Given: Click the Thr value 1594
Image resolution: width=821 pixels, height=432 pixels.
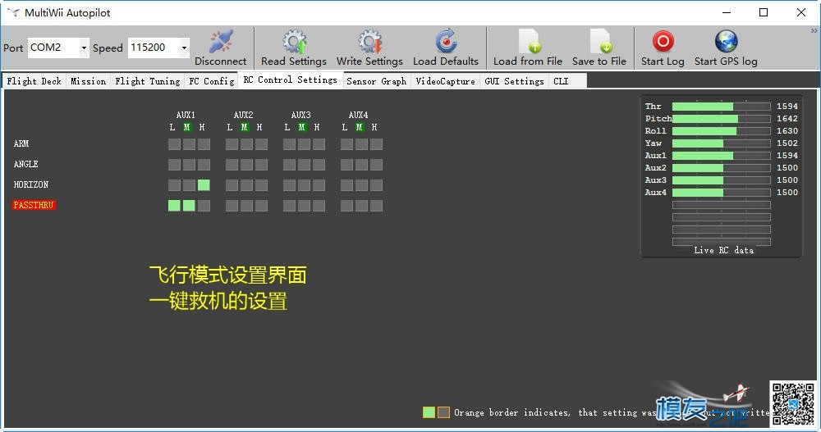Looking at the screenshot, I should click(x=787, y=107).
